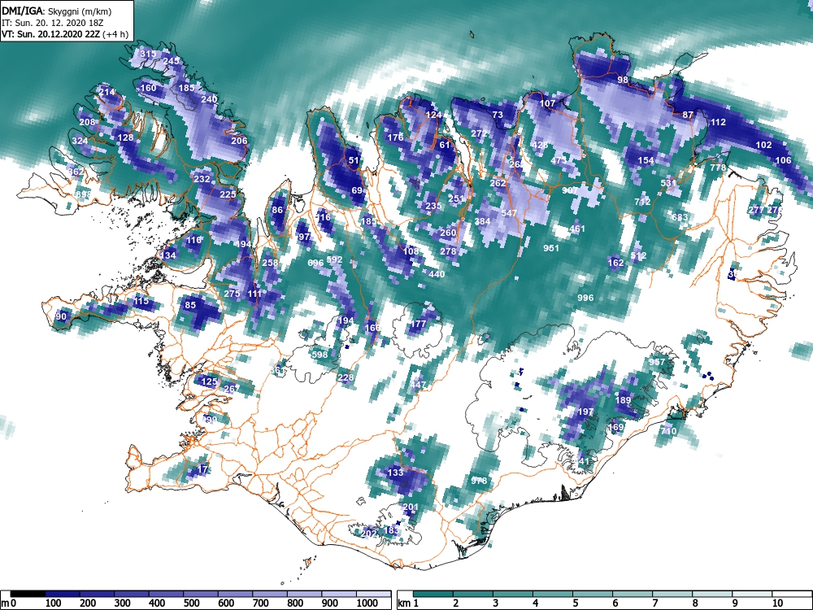Screen dimensions: 813x610
Task: Click the map value 384
Action: pyautogui.click(x=482, y=221)
